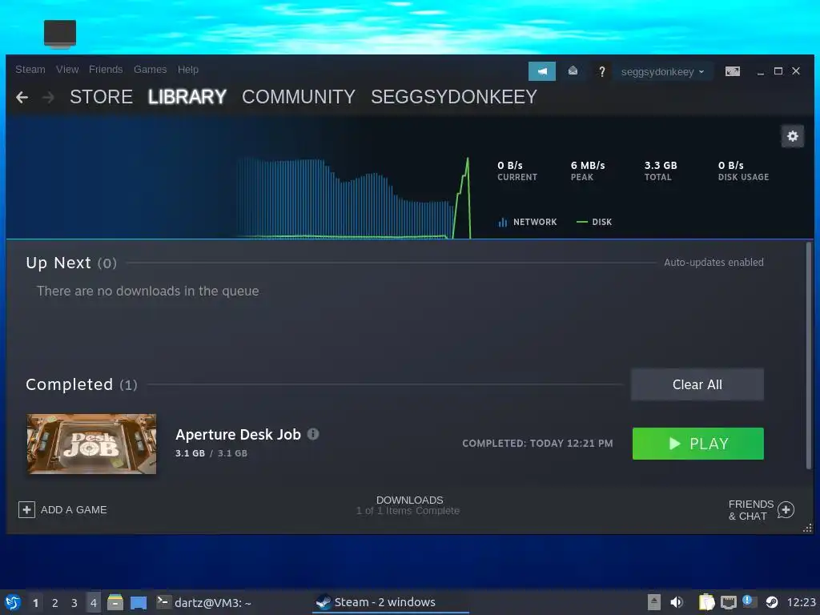
Task: Click the update notification tray icon
Action: [750, 601]
